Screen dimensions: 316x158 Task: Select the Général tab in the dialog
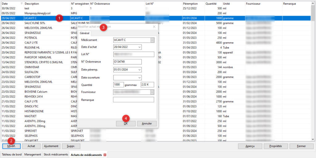tap(85, 33)
